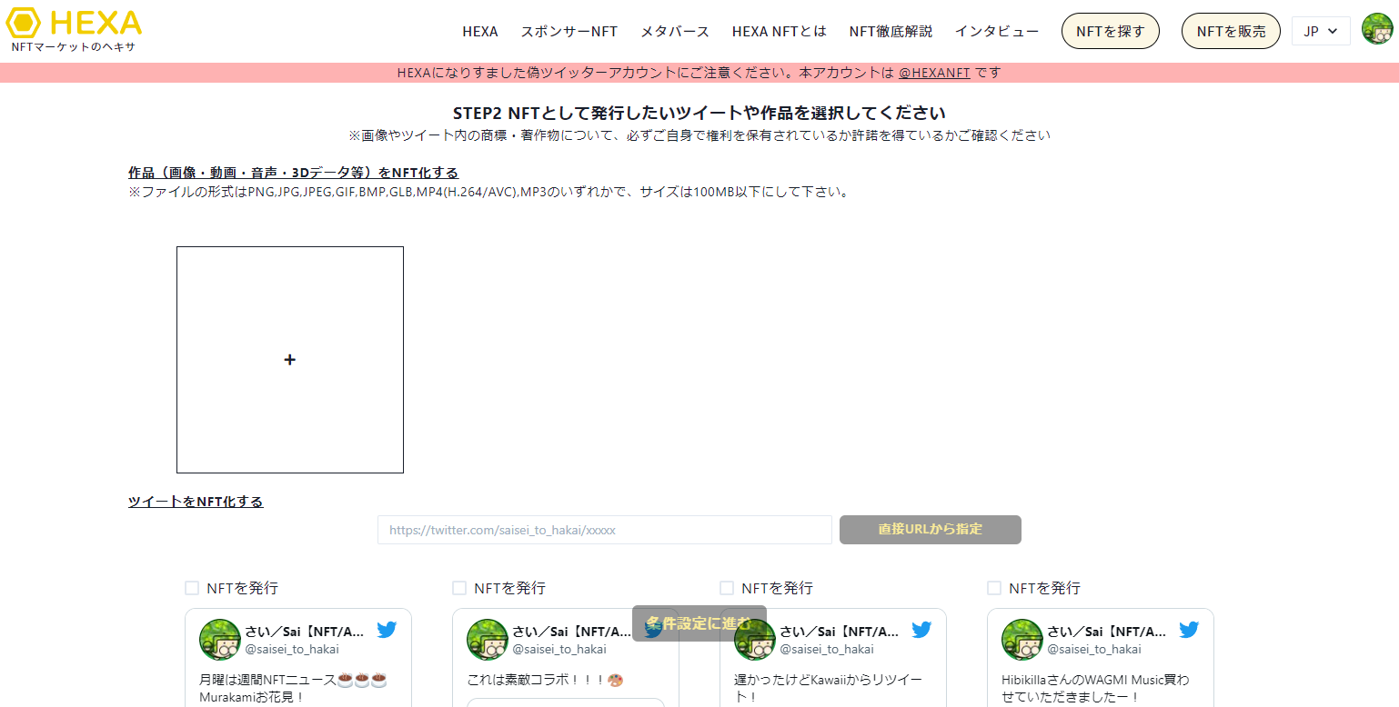Click the さい／Sai name on 遅かったけどKawaii tweet
The width and height of the screenshot is (1399, 707).
coord(839,631)
